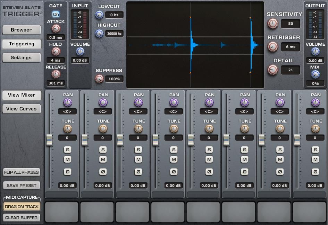The width and height of the screenshot is (328, 225).
Task: Click the Pan knob on channel 2
Action: [103, 102]
